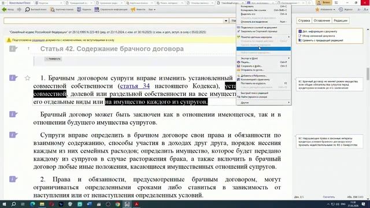This screenshot has height=208, width=370.
Task: Click info icon beside Статья 42 heading
Action: click(x=13, y=49)
